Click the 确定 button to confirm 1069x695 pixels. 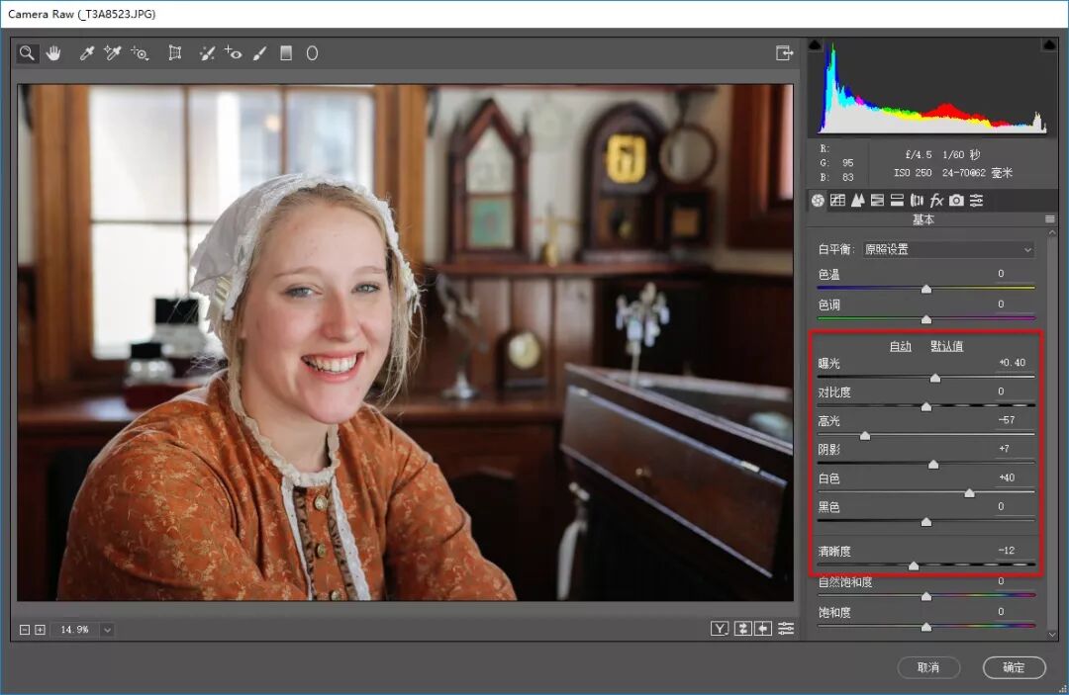coord(1014,667)
